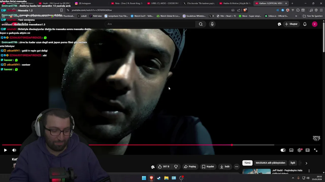
Task: Dislike the video with the thumbs-down icon
Action: 176,167
